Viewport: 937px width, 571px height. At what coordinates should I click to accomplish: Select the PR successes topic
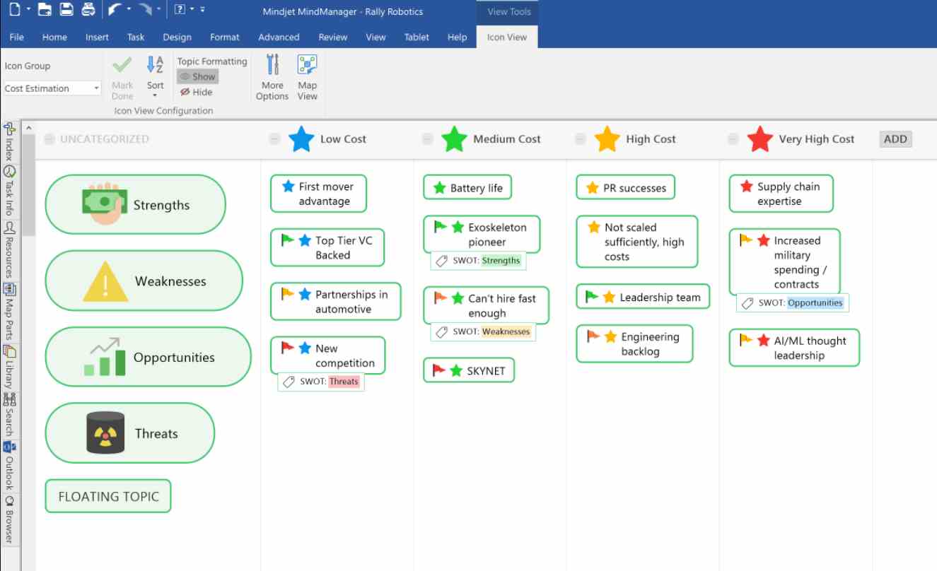[x=625, y=188]
